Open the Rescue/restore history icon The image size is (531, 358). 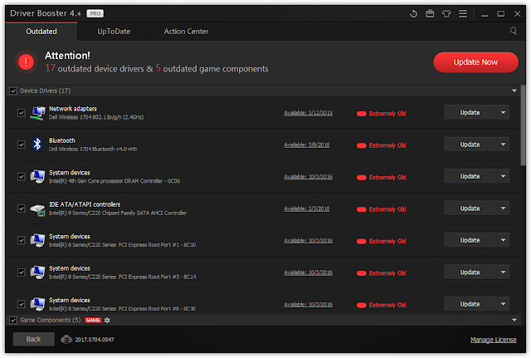pos(413,14)
